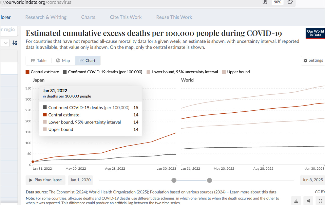Click Upper bound legend entry
The height and width of the screenshot is (205, 325).
click(x=236, y=72)
